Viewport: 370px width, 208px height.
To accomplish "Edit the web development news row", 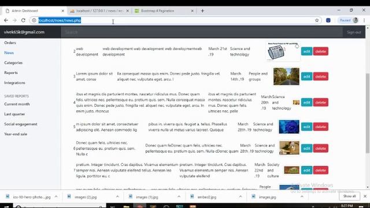I will 307,51.
